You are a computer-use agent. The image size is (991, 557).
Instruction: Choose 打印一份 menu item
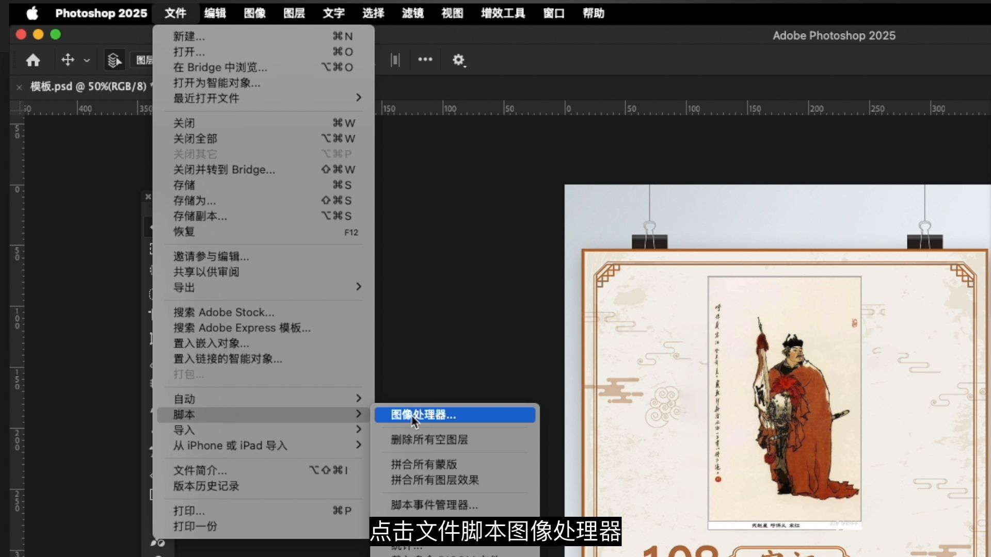point(263,526)
